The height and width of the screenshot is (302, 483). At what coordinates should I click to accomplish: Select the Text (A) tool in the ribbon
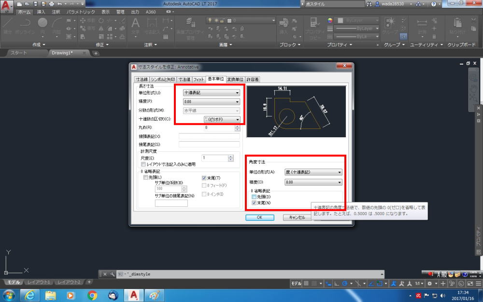136,25
